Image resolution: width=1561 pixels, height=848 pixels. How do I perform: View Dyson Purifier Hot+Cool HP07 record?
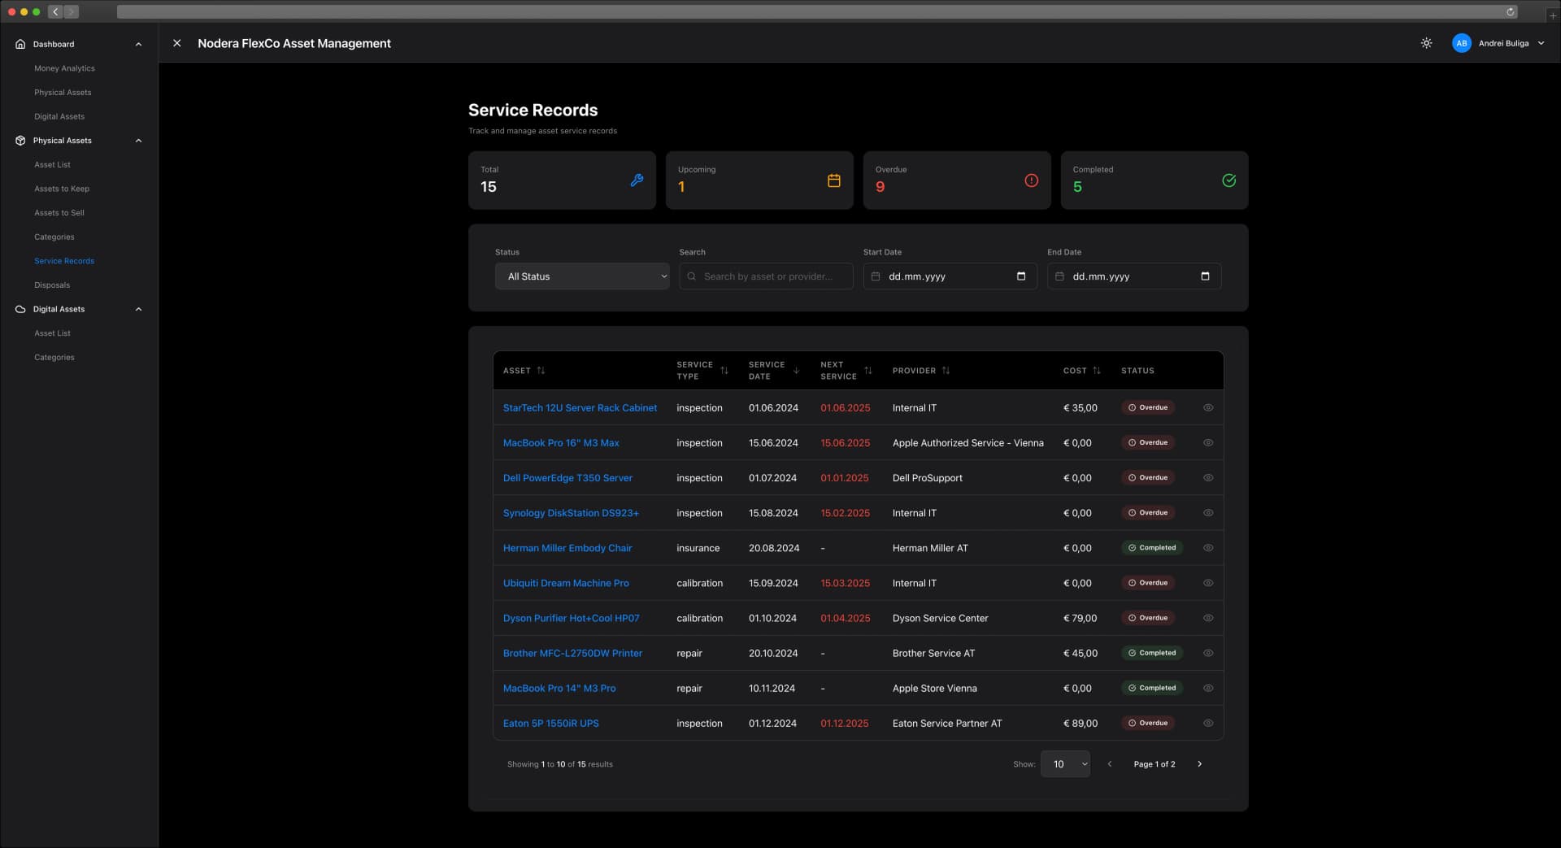pyautogui.click(x=1208, y=618)
